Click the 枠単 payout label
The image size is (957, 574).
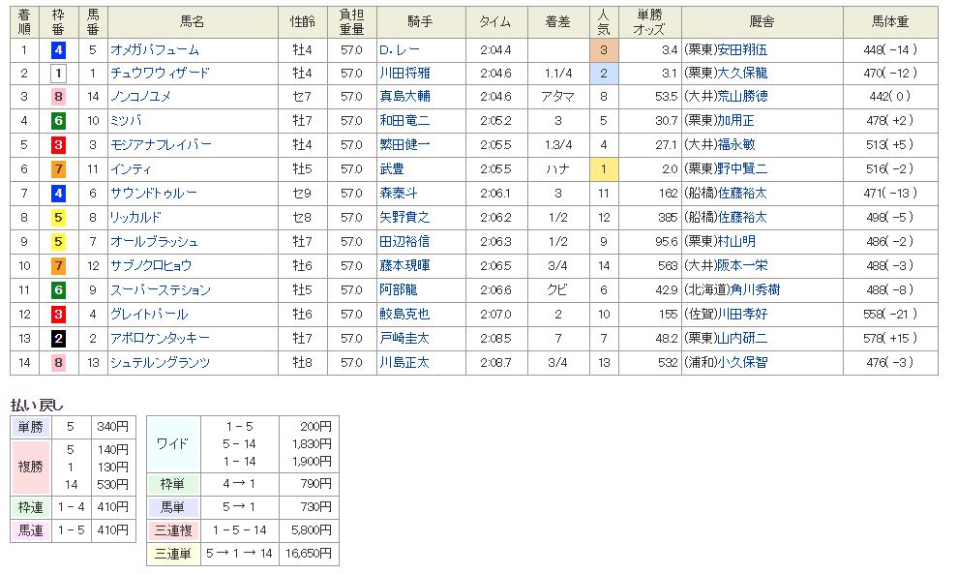pos(173,484)
